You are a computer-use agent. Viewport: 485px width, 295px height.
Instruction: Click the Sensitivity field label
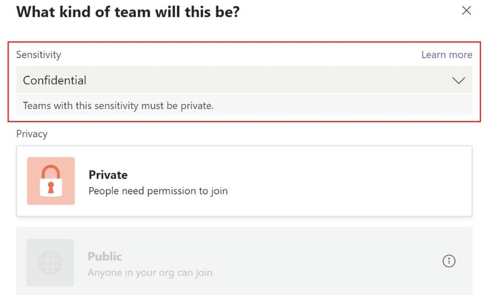[x=39, y=55]
